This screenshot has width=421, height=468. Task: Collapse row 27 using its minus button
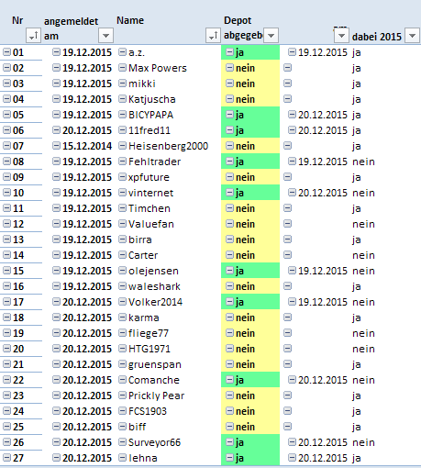click(6, 458)
